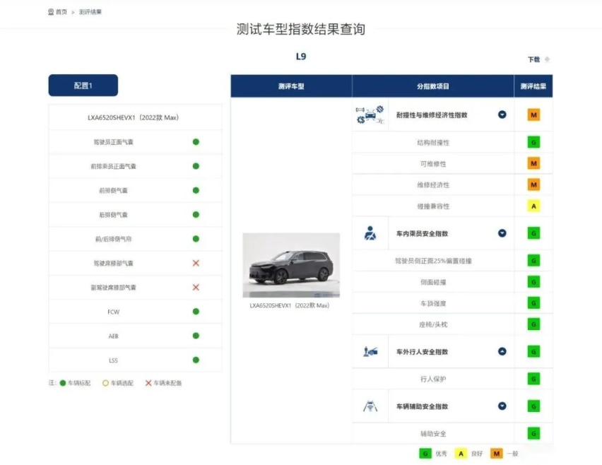Click the green dot for 驾驶员正面气囊
Viewport: 602px width, 465px height.
click(x=196, y=141)
